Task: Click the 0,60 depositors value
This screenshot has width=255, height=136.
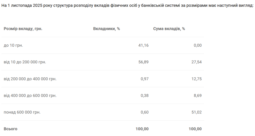Action: [144, 112]
